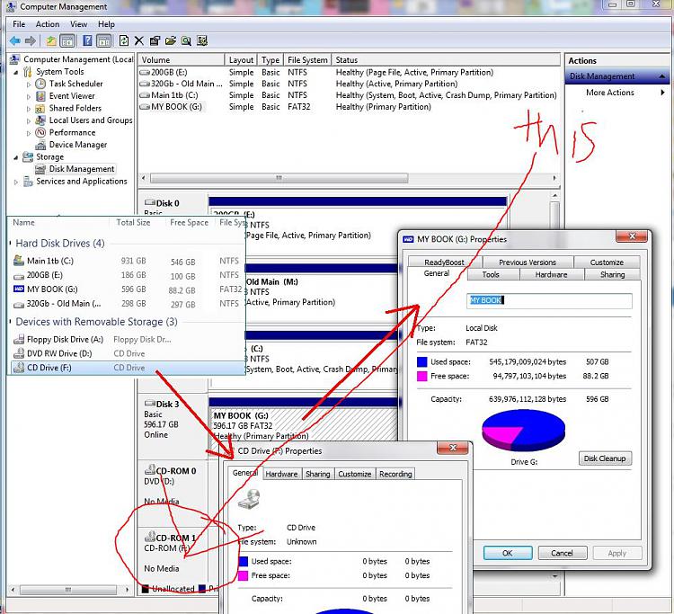Open the blue Help question-mark toolbar icon
Viewport: 674px width, 614px height.
click(x=87, y=40)
